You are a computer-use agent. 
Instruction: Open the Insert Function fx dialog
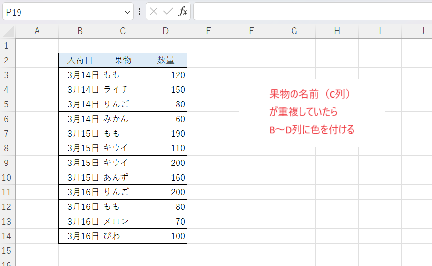pos(183,12)
